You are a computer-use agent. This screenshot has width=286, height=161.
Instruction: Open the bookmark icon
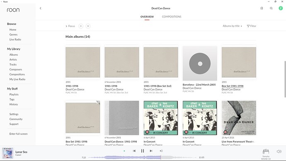tap(262, 8)
